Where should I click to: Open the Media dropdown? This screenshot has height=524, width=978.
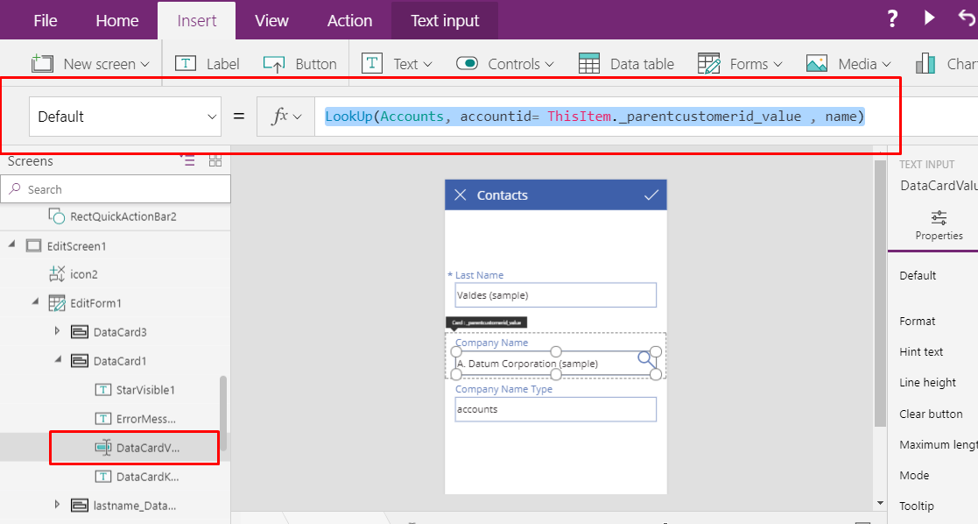[849, 64]
